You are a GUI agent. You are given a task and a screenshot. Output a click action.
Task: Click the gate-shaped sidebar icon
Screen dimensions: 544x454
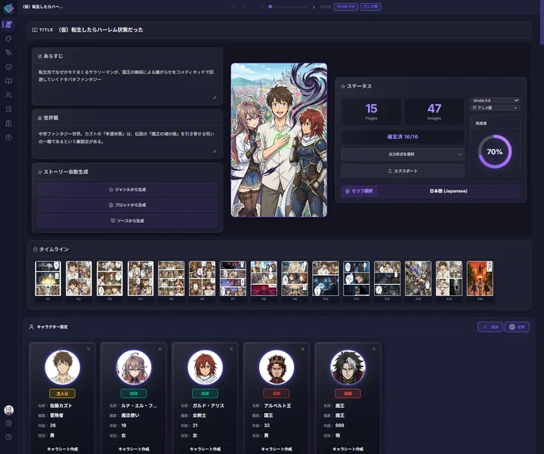coord(8,123)
